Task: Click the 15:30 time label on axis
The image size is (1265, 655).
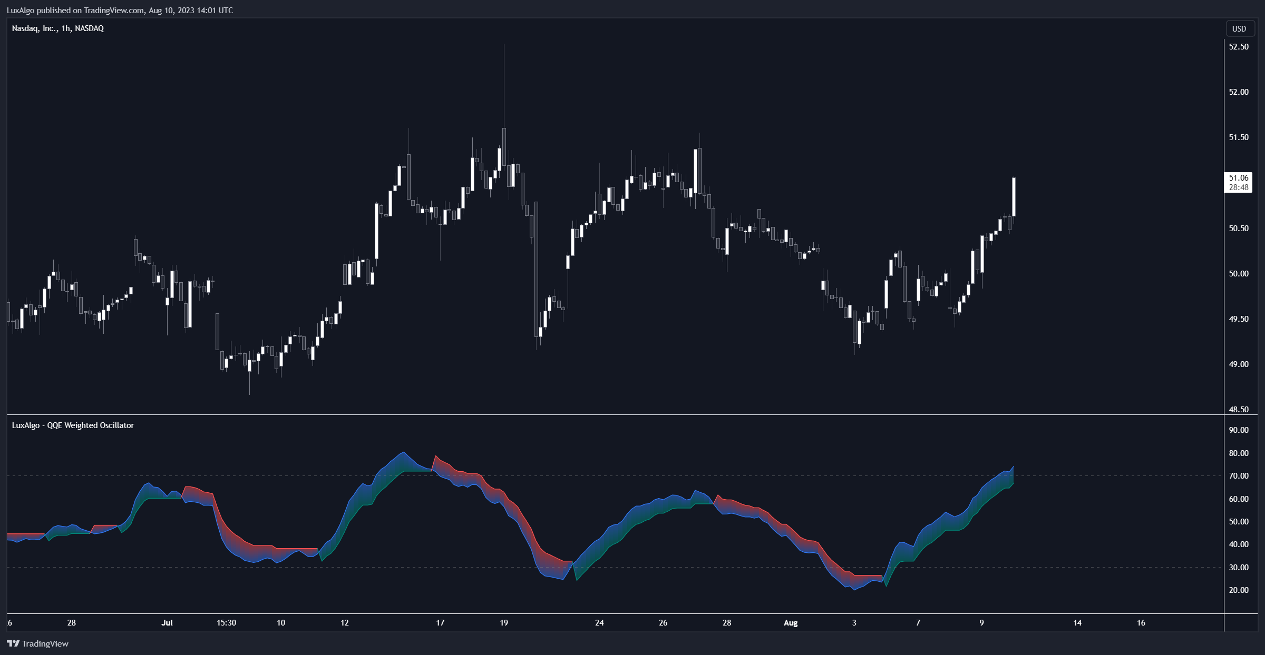Action: (x=226, y=623)
